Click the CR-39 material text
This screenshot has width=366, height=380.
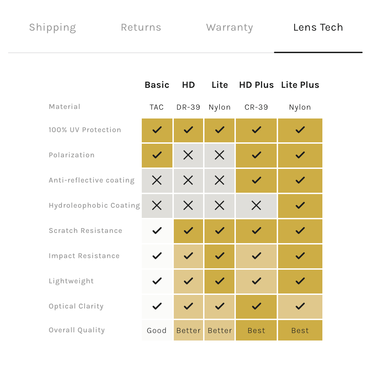pos(256,107)
